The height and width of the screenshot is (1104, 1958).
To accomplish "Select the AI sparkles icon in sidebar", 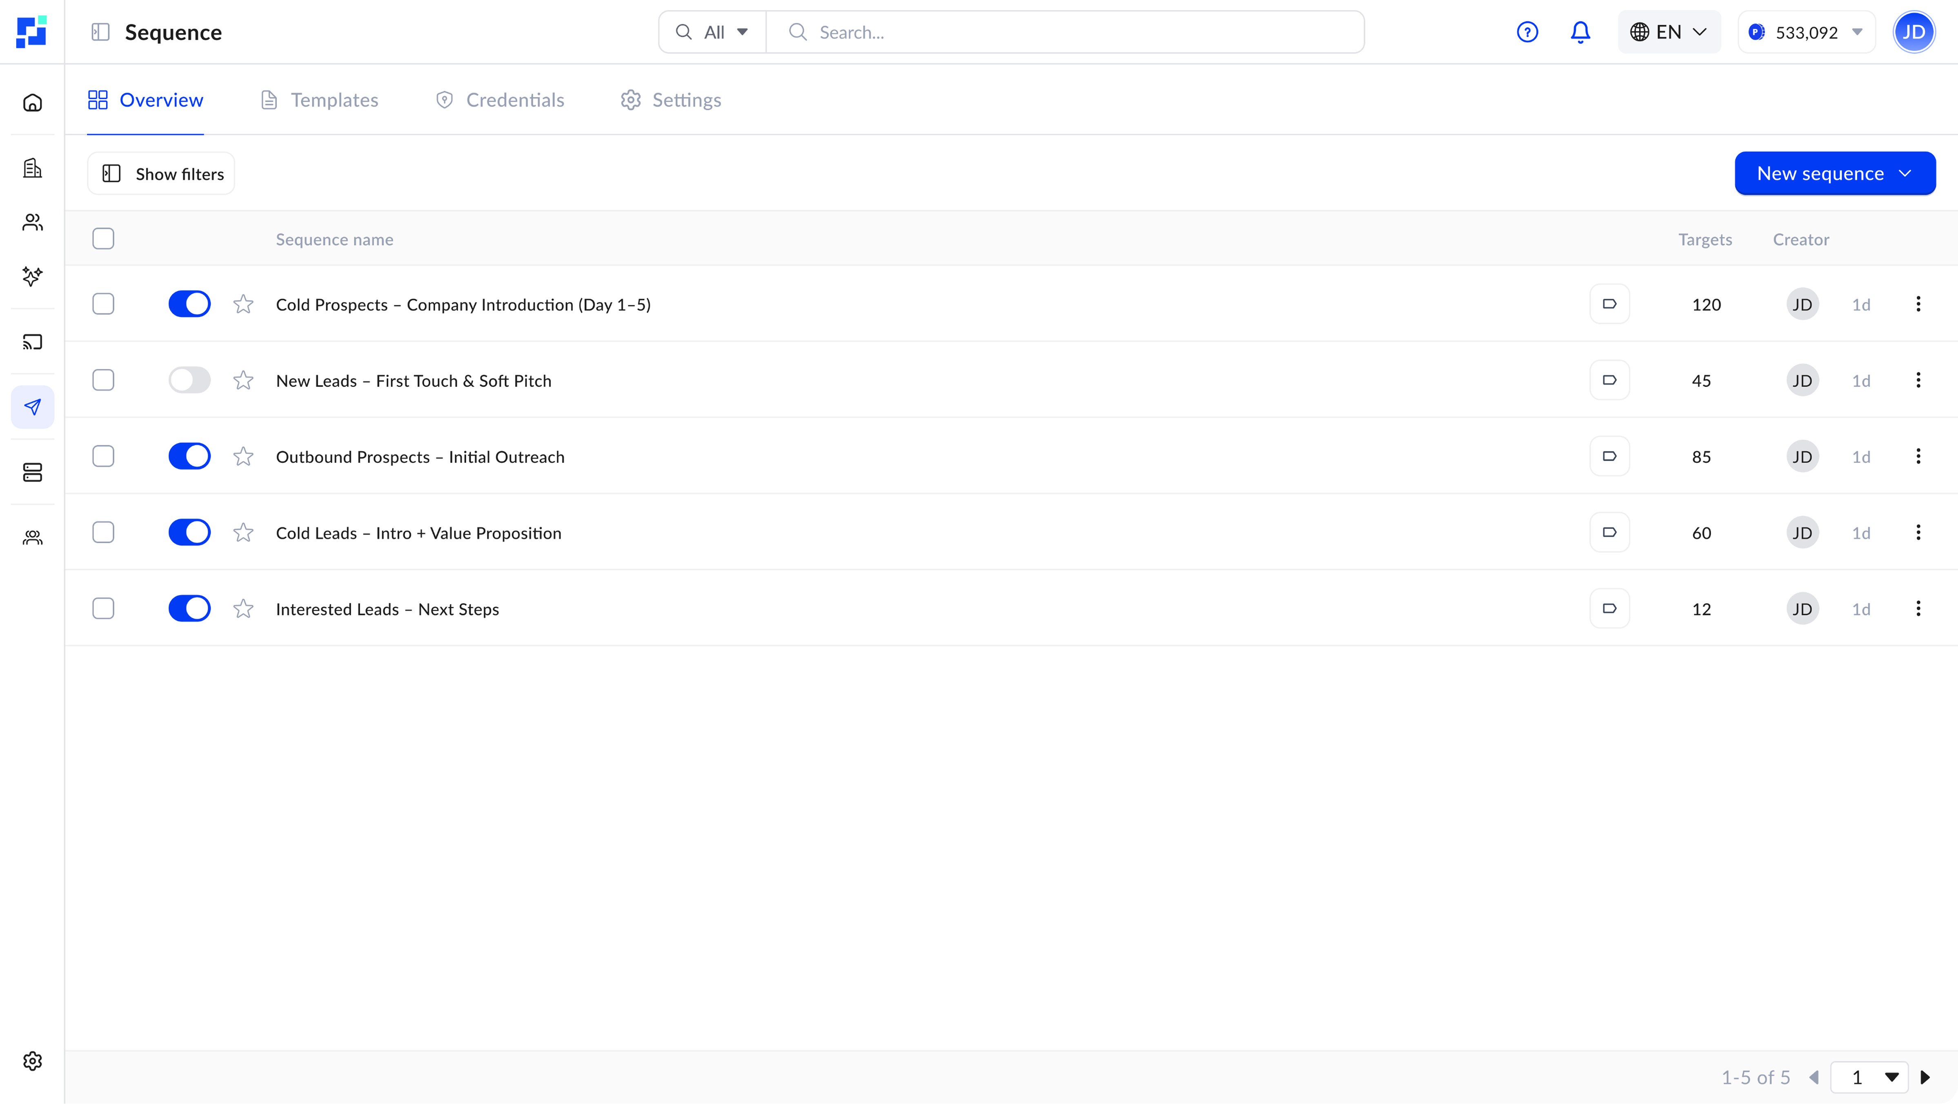I will tap(32, 277).
